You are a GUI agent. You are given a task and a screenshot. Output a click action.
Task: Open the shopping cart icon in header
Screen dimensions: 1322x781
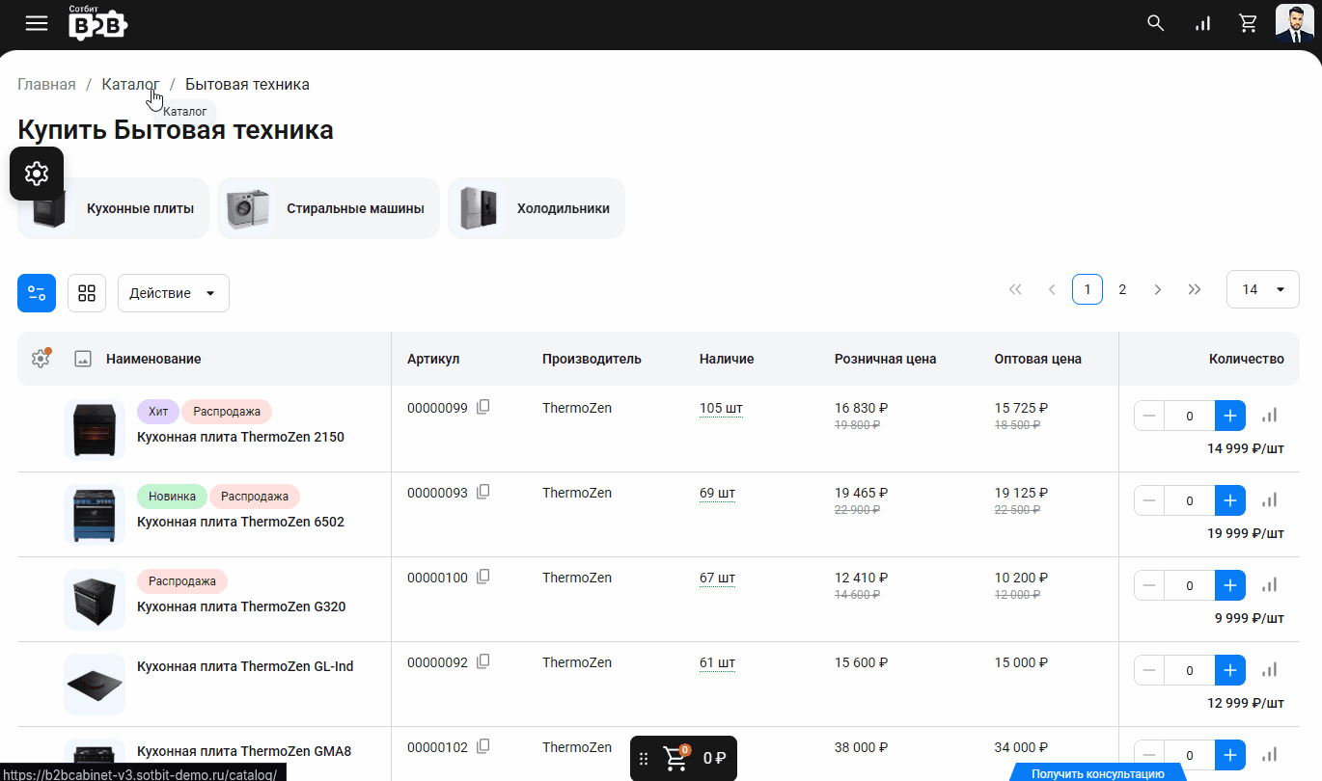click(1249, 23)
